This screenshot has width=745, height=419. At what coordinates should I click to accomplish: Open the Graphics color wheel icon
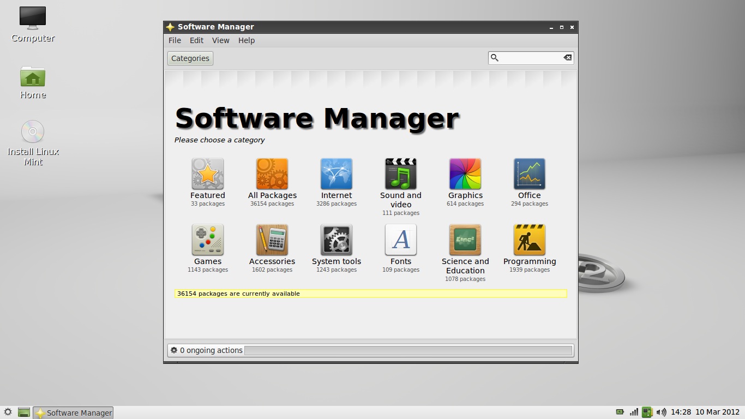pos(465,174)
